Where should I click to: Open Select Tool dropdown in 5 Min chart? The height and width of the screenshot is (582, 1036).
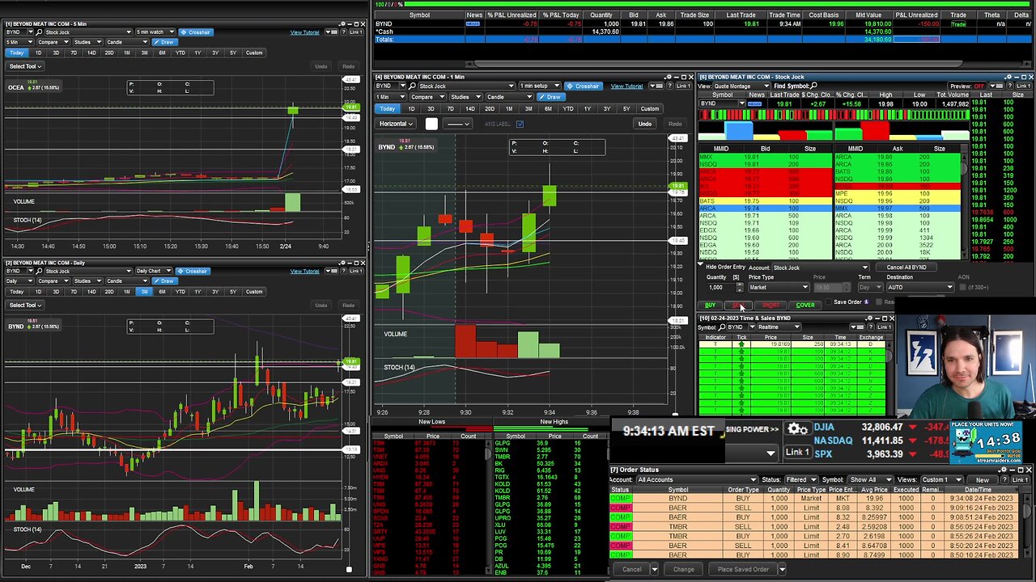tap(24, 66)
